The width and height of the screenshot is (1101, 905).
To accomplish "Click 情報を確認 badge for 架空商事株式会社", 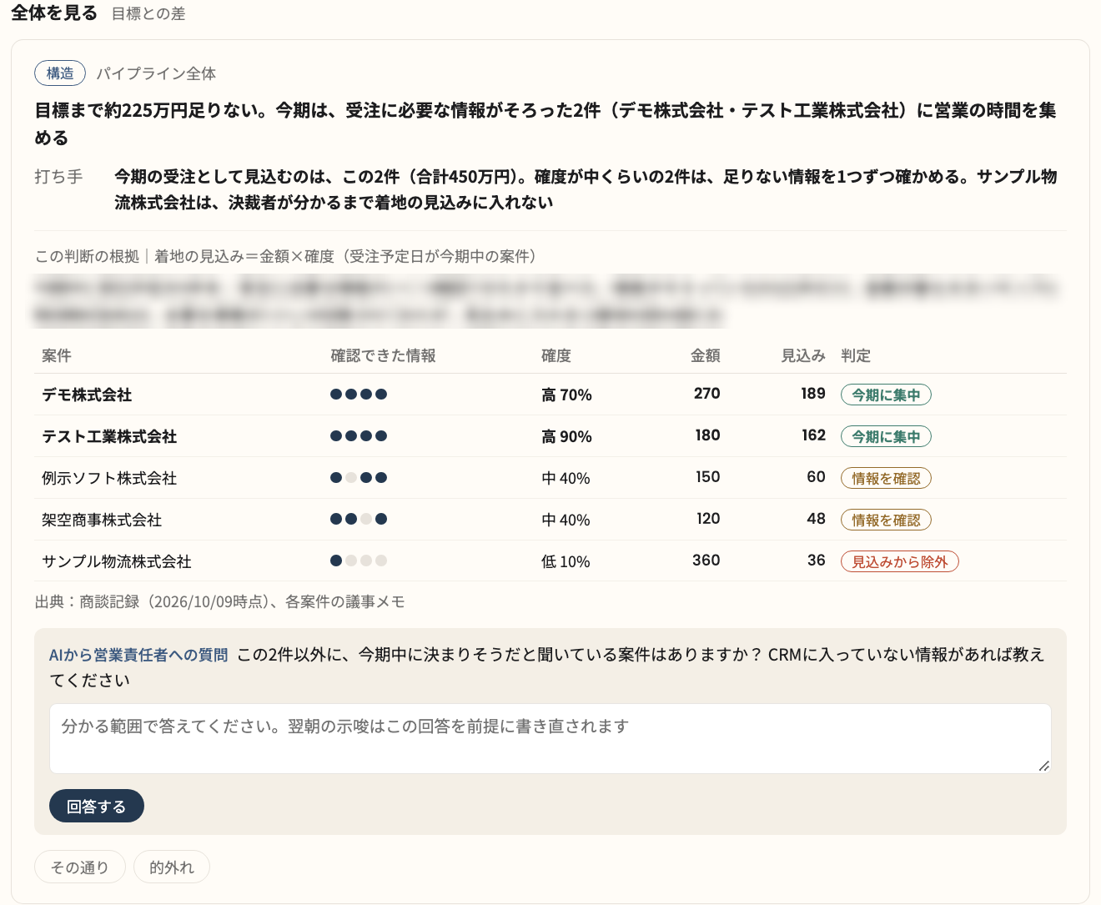I will click(886, 520).
